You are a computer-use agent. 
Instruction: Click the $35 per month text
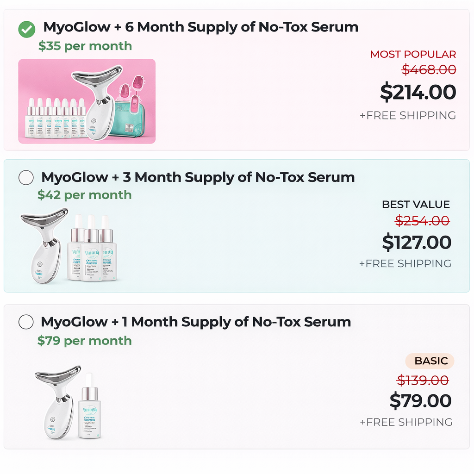pyautogui.click(x=85, y=46)
